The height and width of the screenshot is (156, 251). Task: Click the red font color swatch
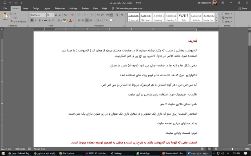point(71,20)
